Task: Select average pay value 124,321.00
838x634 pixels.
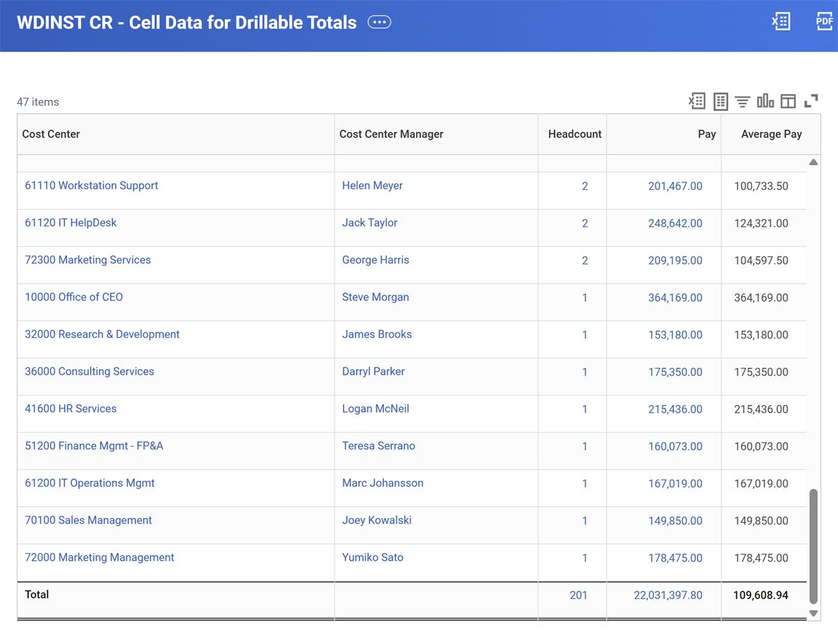Action: pos(761,223)
